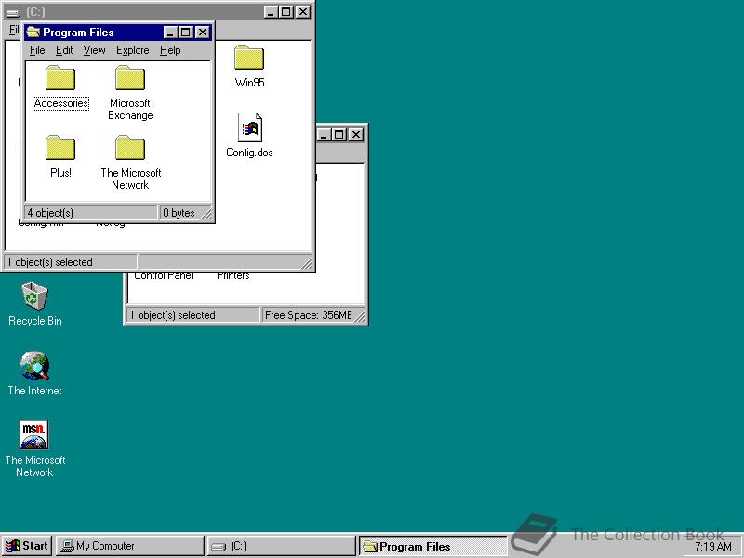Maximize the (C:) window
This screenshot has height=558, width=744.
286,12
